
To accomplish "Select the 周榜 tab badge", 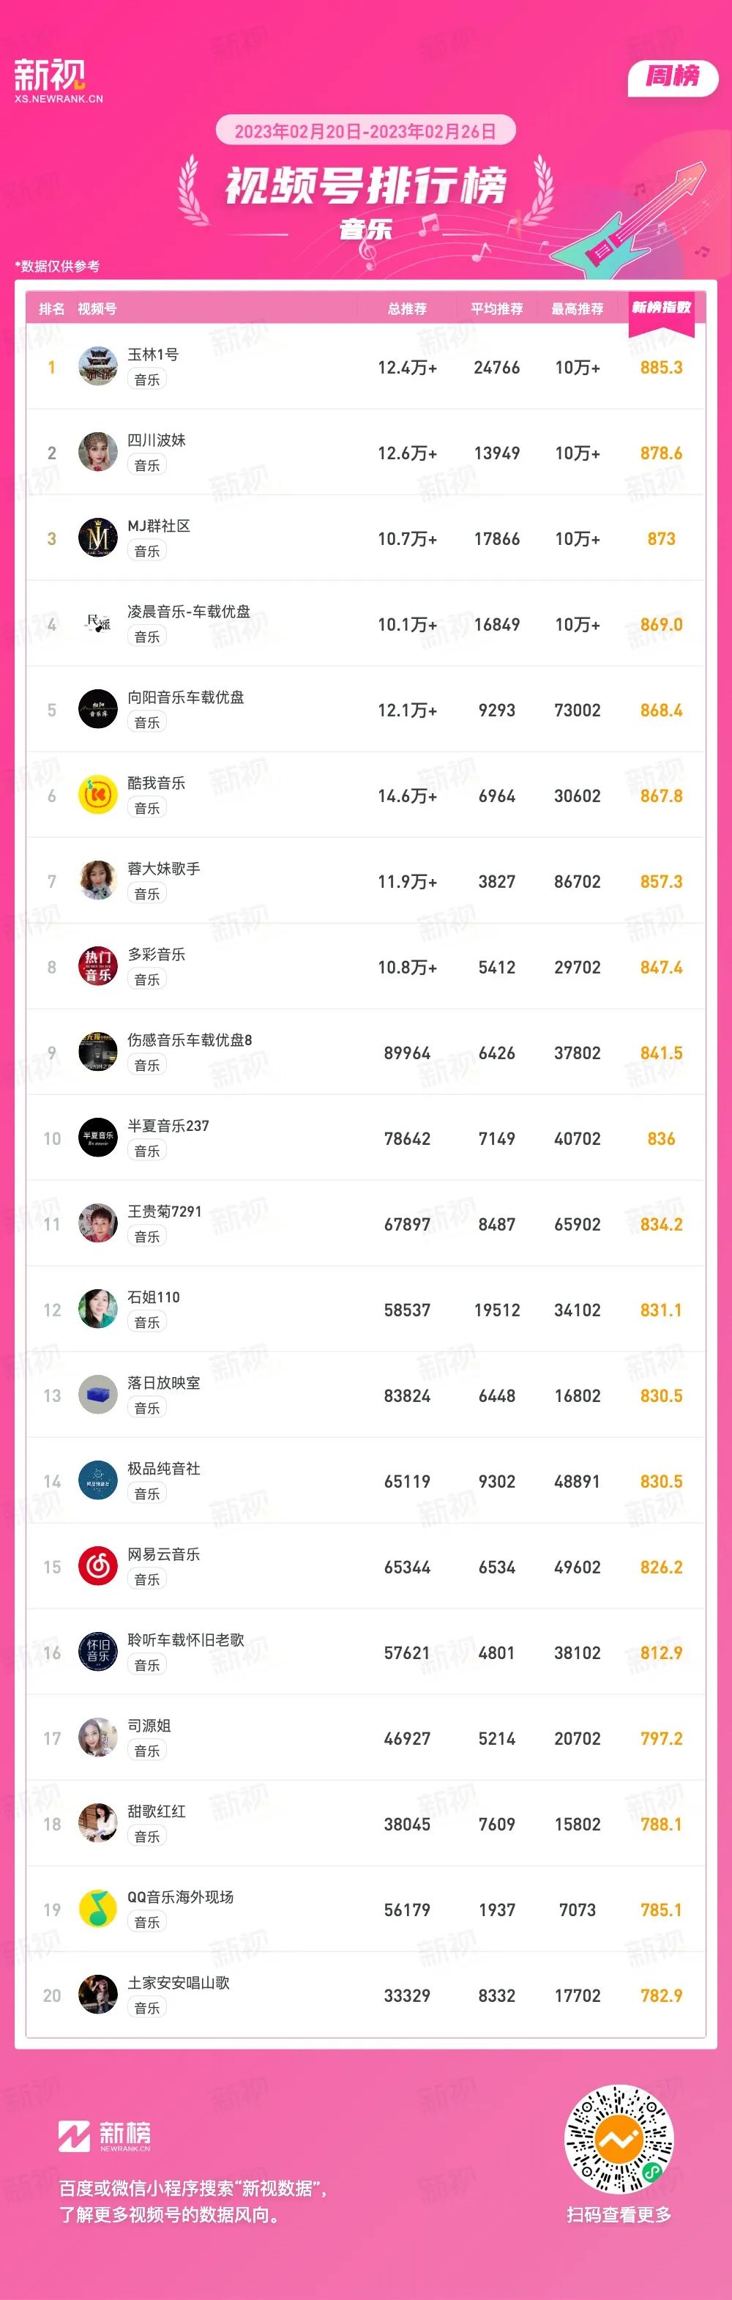I will (673, 77).
